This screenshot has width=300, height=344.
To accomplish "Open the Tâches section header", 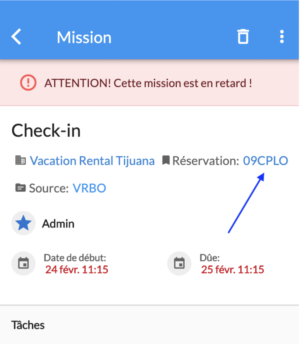I will point(28,325).
